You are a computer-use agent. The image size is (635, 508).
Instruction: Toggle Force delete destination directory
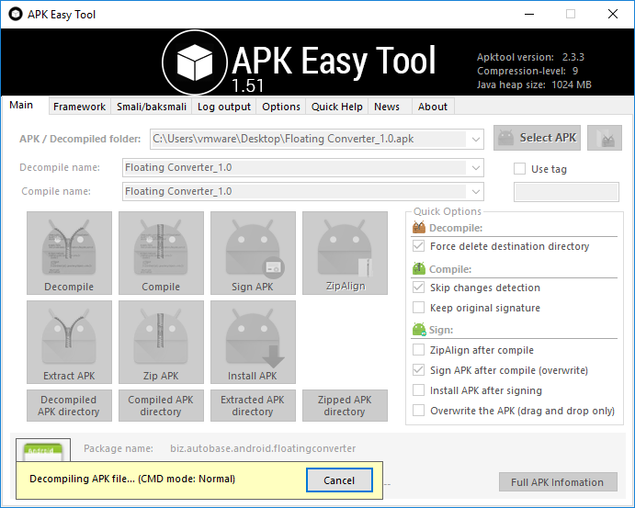point(418,246)
